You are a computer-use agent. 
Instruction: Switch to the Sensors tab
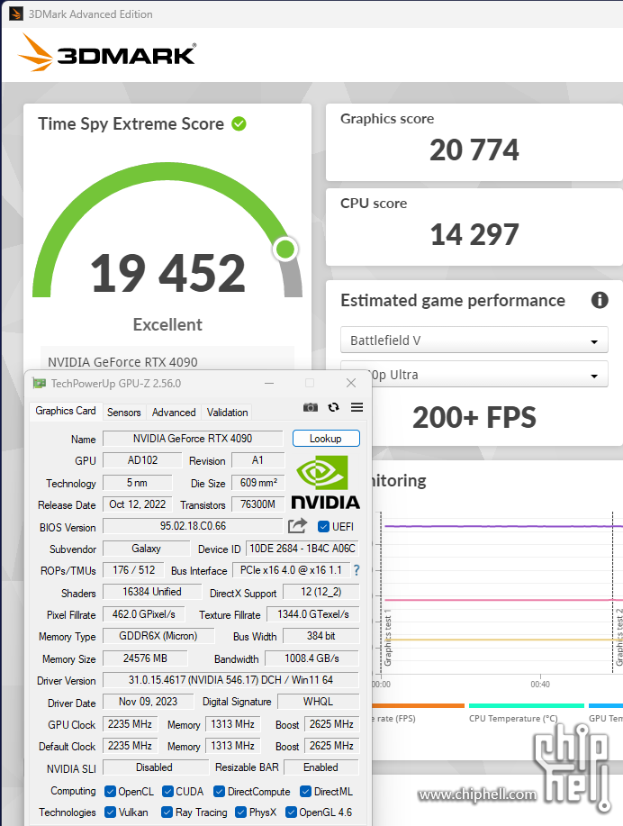tap(123, 412)
